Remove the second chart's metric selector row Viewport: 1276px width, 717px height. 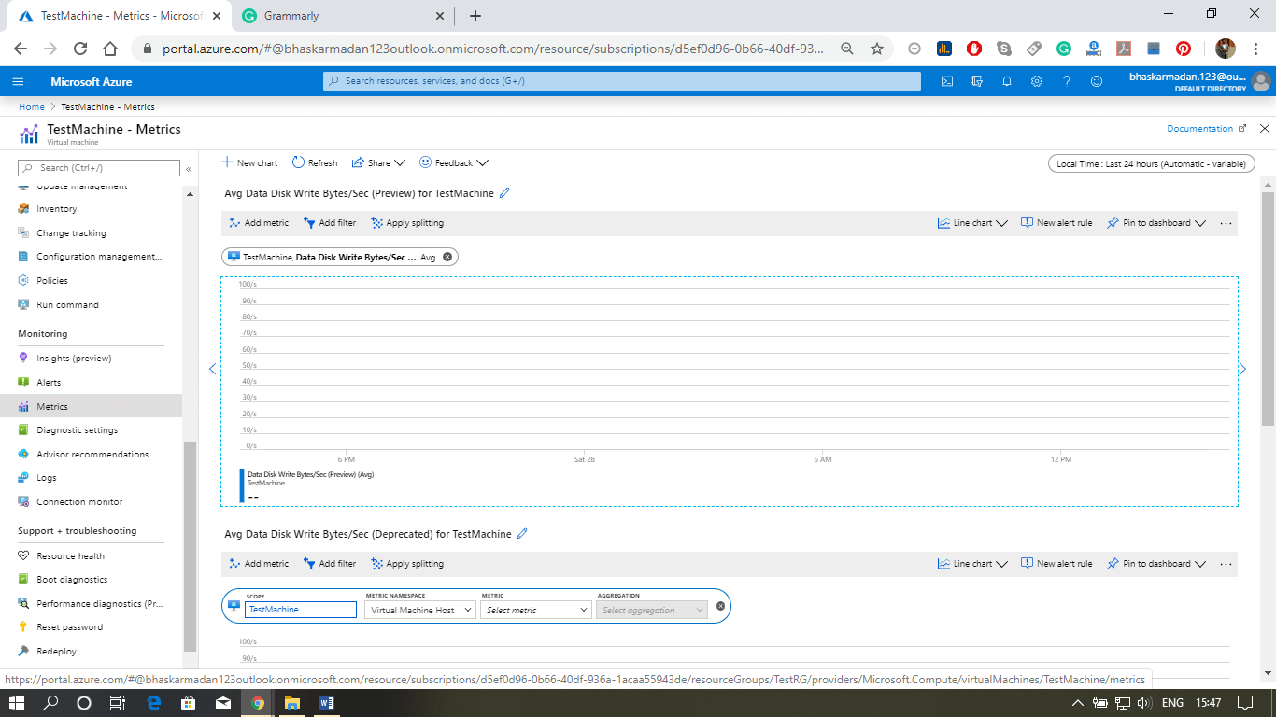point(720,607)
